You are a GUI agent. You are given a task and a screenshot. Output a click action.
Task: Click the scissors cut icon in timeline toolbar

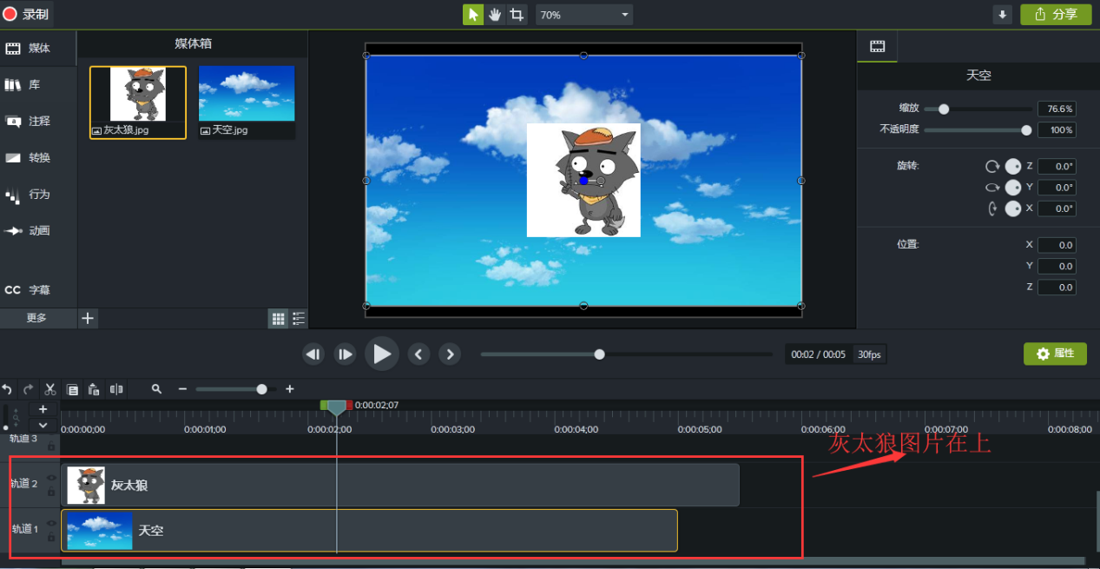coord(50,389)
